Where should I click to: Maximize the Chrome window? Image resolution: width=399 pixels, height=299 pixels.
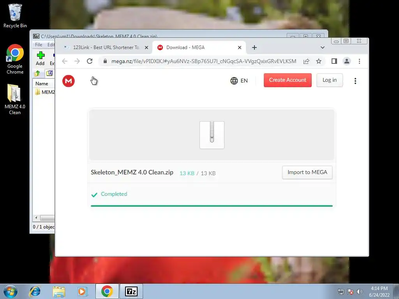[346, 41]
